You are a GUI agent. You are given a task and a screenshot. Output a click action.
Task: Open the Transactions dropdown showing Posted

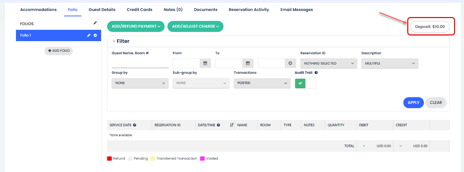(262, 83)
